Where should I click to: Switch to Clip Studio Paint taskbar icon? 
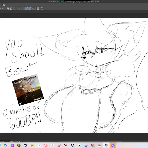click(x=106, y=145)
